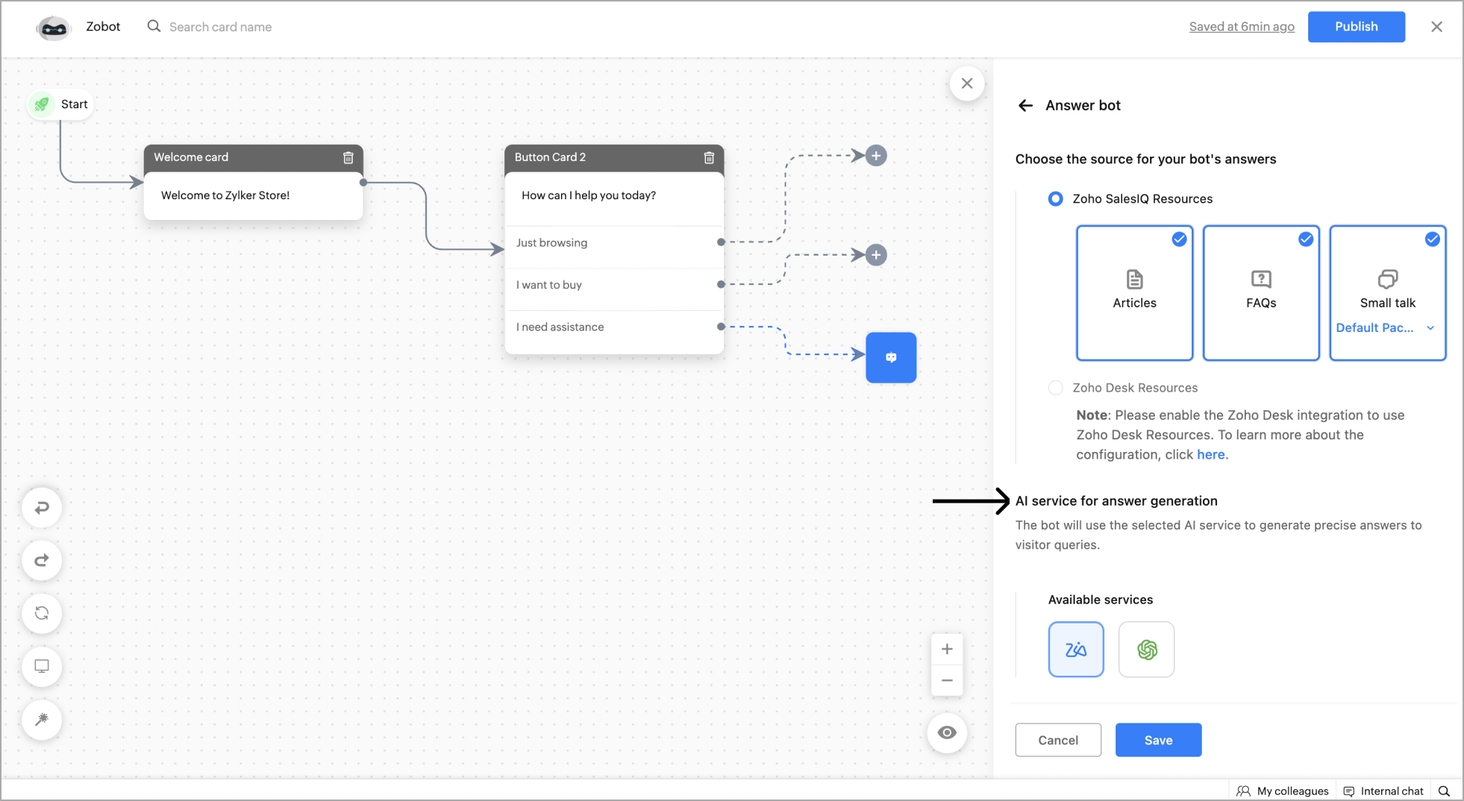Click the Button Card 2 header

tap(614, 157)
